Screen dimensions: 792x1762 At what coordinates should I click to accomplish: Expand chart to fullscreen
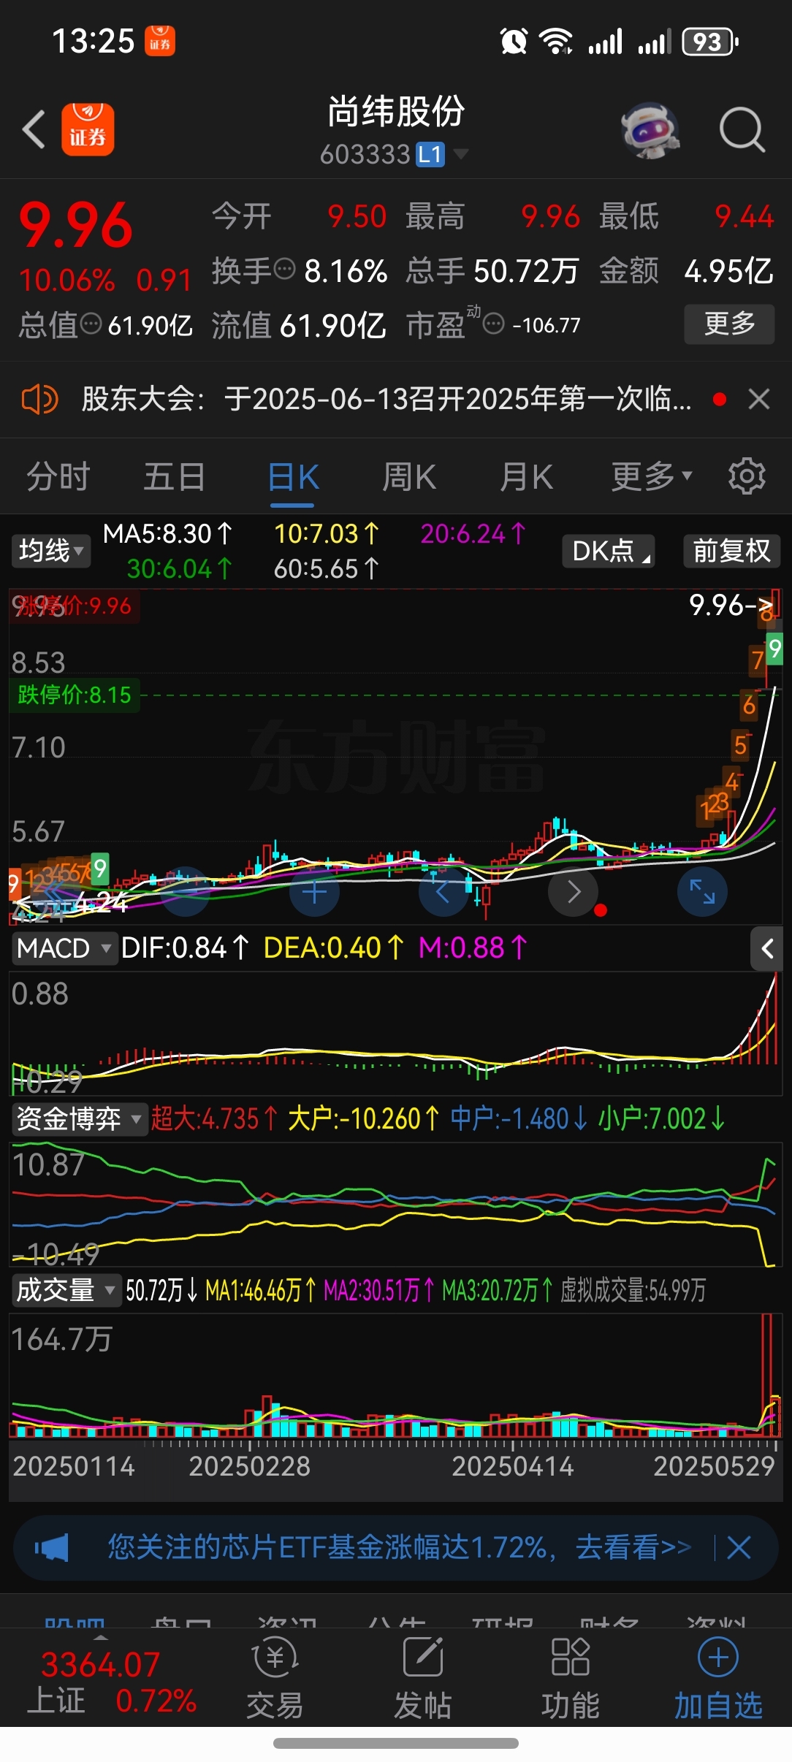tap(702, 892)
